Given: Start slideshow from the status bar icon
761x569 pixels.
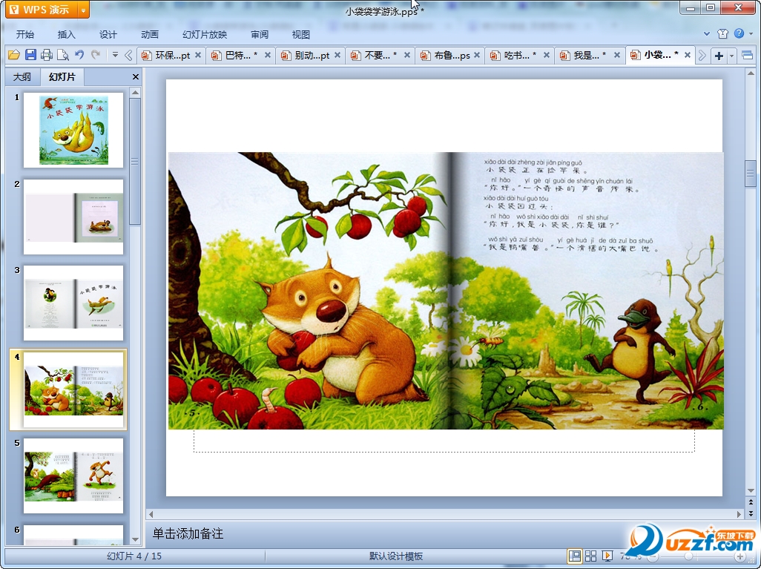Looking at the screenshot, I should click(607, 556).
